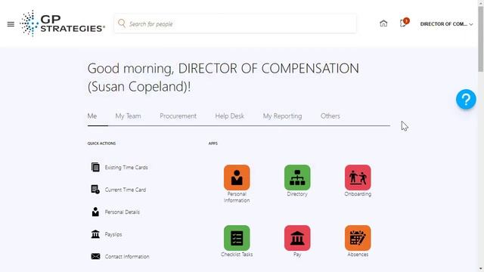Open the Personal Details quick action
This screenshot has width=484, height=272.
pos(123,212)
